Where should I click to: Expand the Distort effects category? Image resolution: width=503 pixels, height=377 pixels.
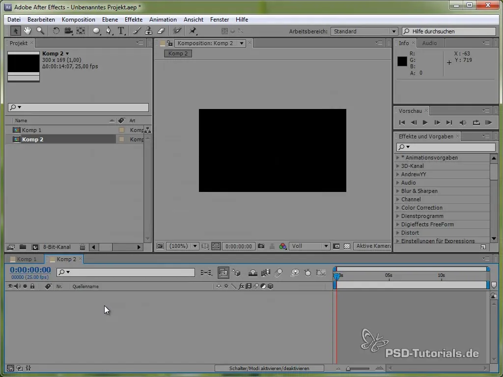click(398, 233)
